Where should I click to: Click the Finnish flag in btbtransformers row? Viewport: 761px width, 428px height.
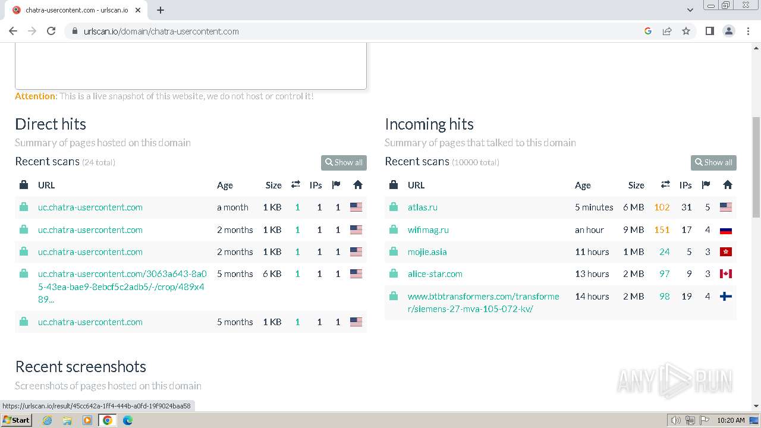(x=726, y=297)
